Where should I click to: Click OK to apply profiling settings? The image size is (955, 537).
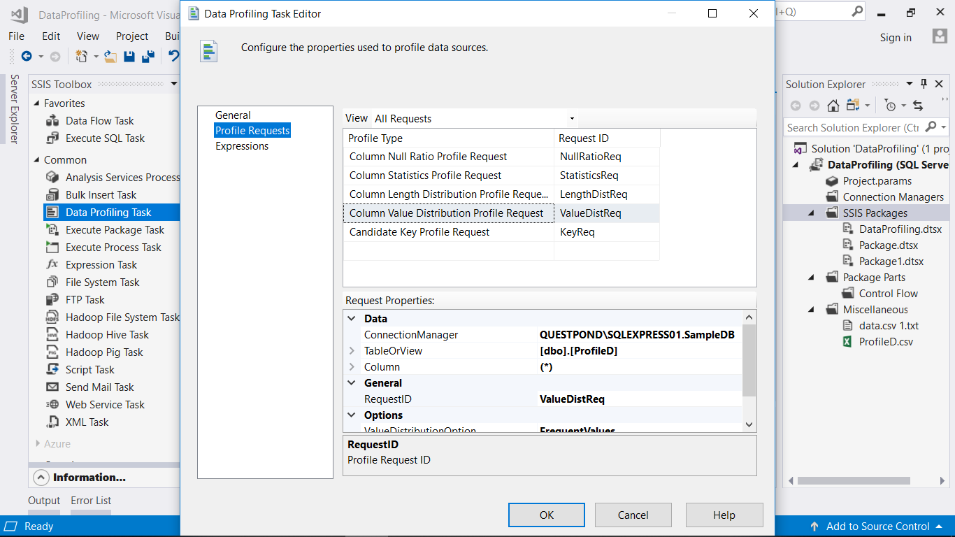[546, 515]
